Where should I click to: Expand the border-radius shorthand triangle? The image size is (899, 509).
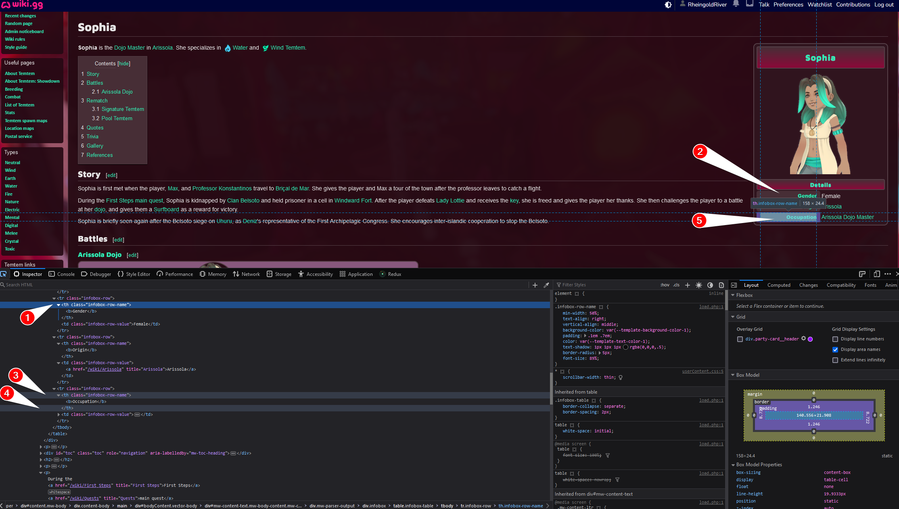pyautogui.click(x=600, y=353)
